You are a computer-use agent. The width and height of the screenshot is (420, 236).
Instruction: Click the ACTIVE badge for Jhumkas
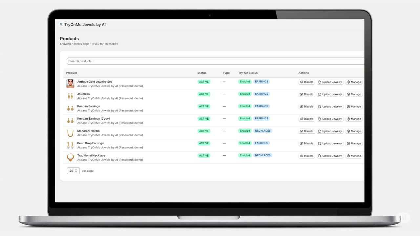[x=204, y=94]
